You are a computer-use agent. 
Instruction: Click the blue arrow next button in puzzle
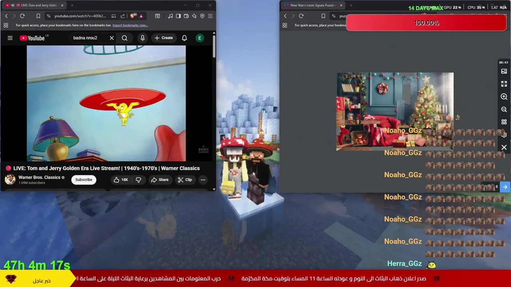(x=505, y=187)
